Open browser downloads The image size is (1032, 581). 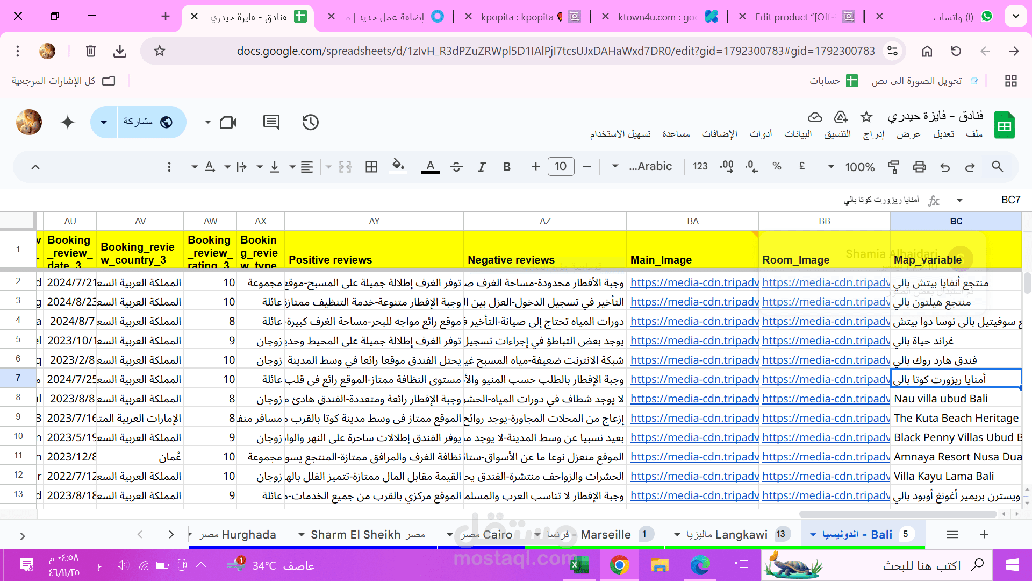point(120,51)
